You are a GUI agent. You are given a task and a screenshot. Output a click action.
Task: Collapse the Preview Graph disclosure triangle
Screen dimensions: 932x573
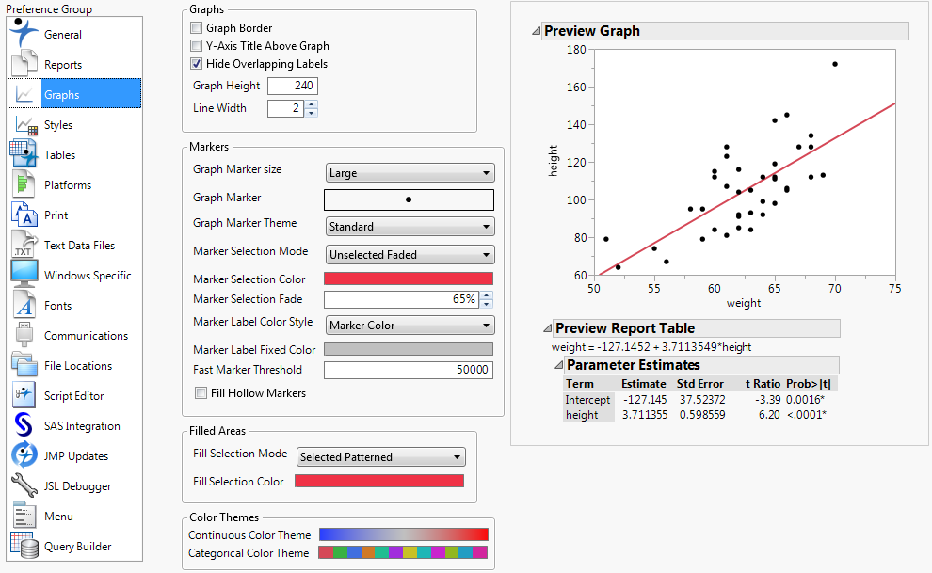[x=537, y=31]
